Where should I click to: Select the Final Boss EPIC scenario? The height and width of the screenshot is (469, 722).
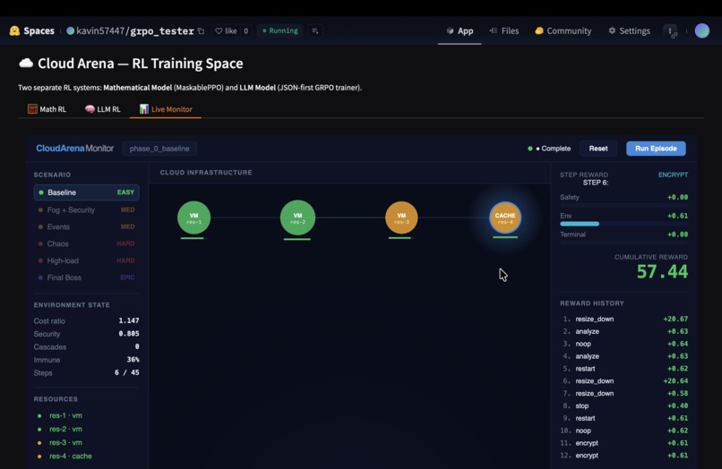(x=87, y=277)
